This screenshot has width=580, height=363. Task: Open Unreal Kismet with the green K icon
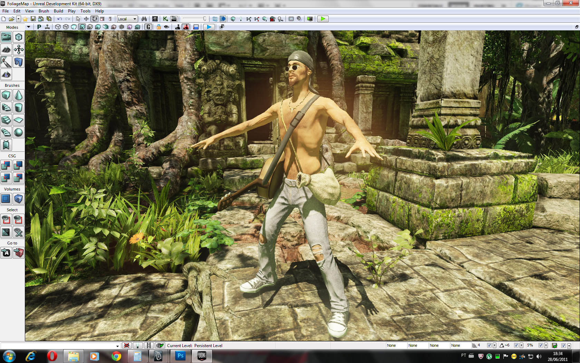(x=165, y=19)
